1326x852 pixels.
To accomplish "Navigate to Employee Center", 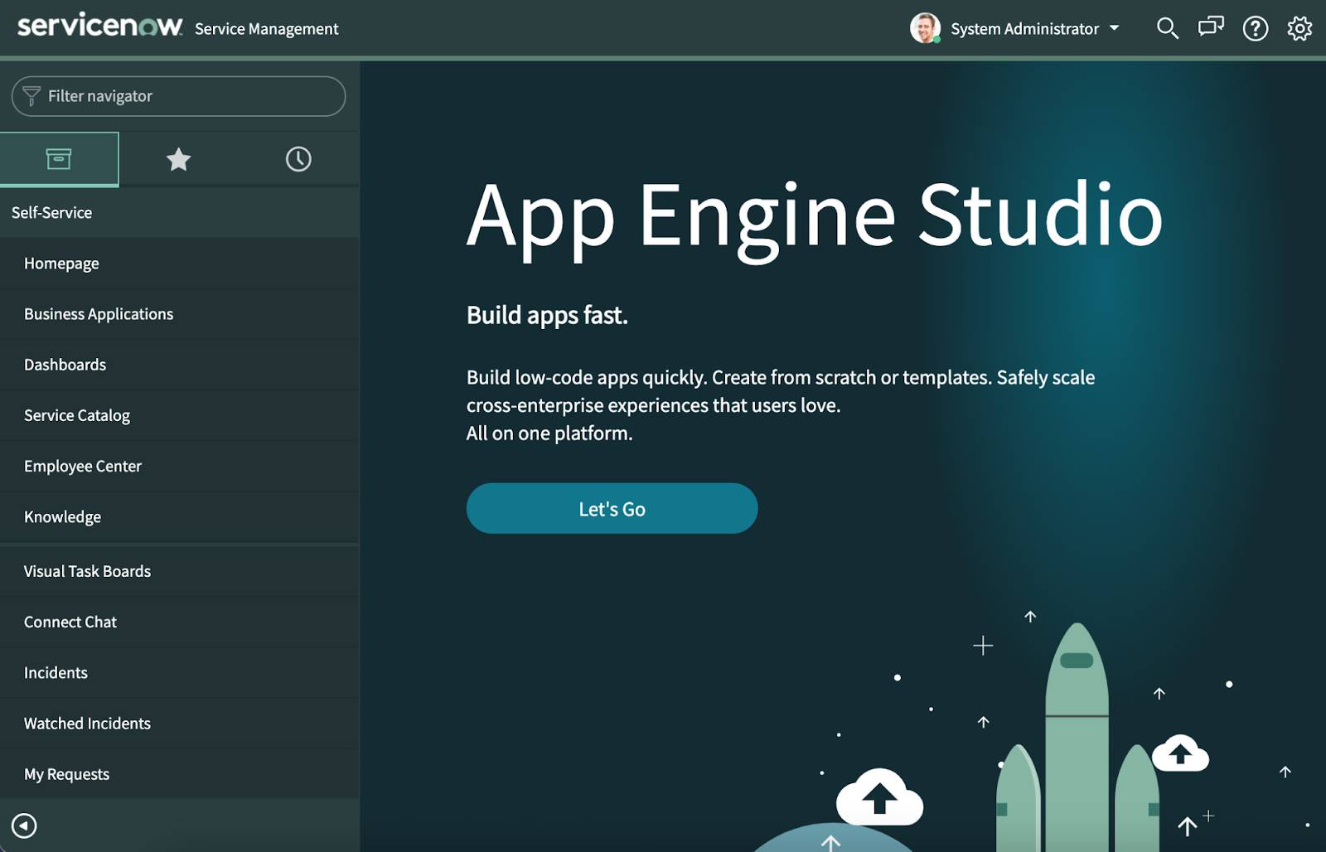I will [179, 466].
